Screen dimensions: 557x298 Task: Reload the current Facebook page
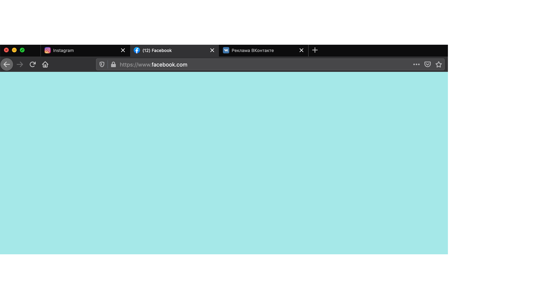(x=32, y=65)
